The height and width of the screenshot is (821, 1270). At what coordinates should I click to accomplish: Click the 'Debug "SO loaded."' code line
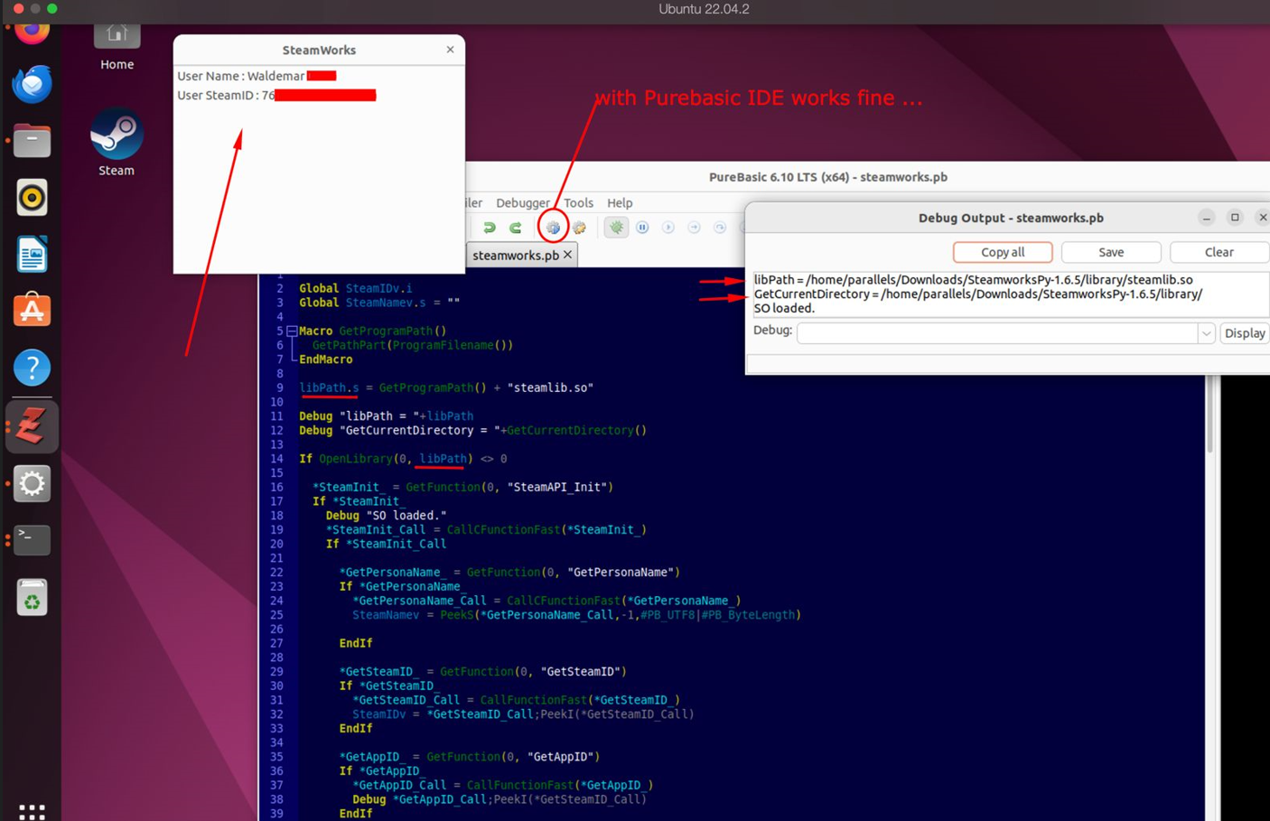(x=386, y=516)
